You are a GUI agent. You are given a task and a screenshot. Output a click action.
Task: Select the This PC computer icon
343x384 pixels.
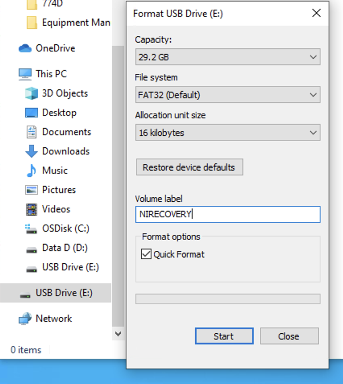(x=25, y=74)
